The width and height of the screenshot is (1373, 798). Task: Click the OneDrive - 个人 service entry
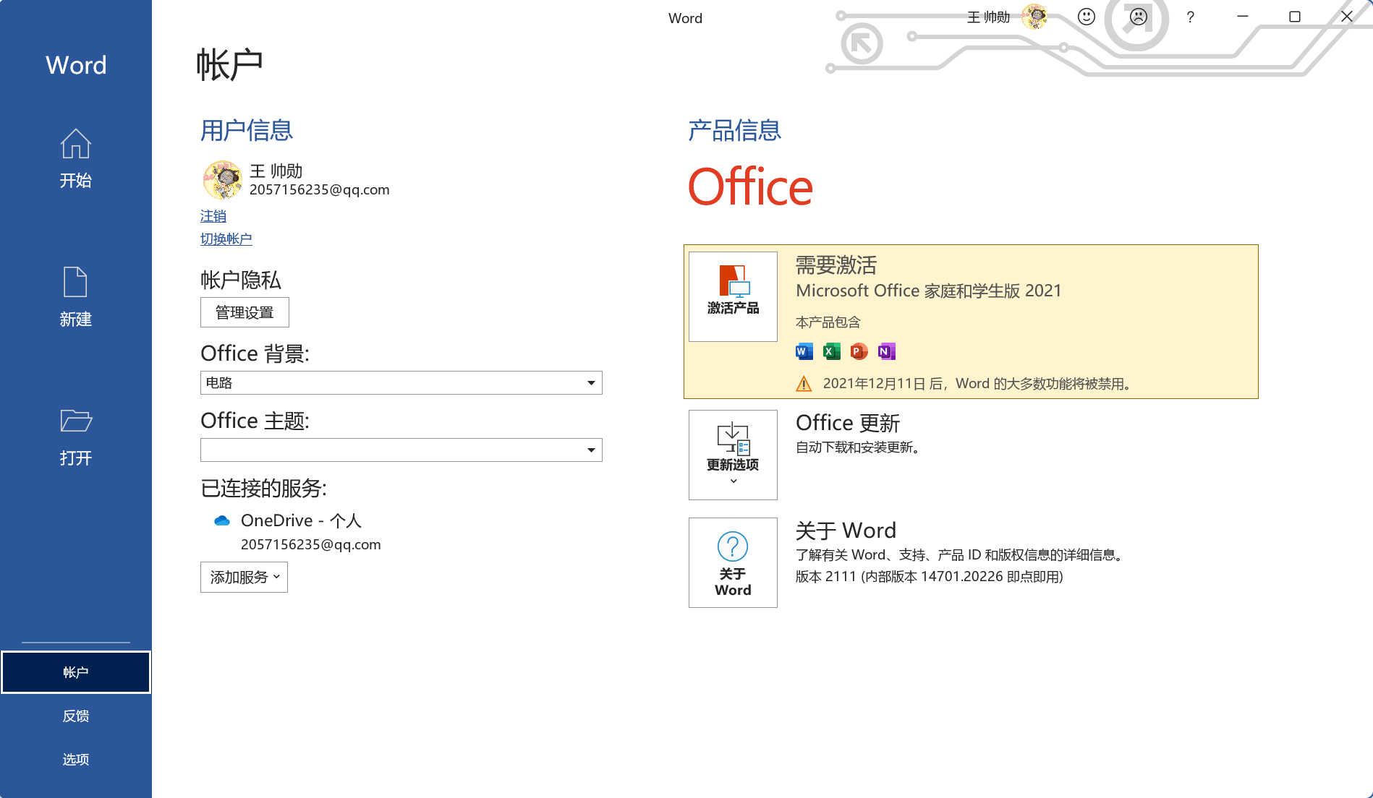pos(301,520)
